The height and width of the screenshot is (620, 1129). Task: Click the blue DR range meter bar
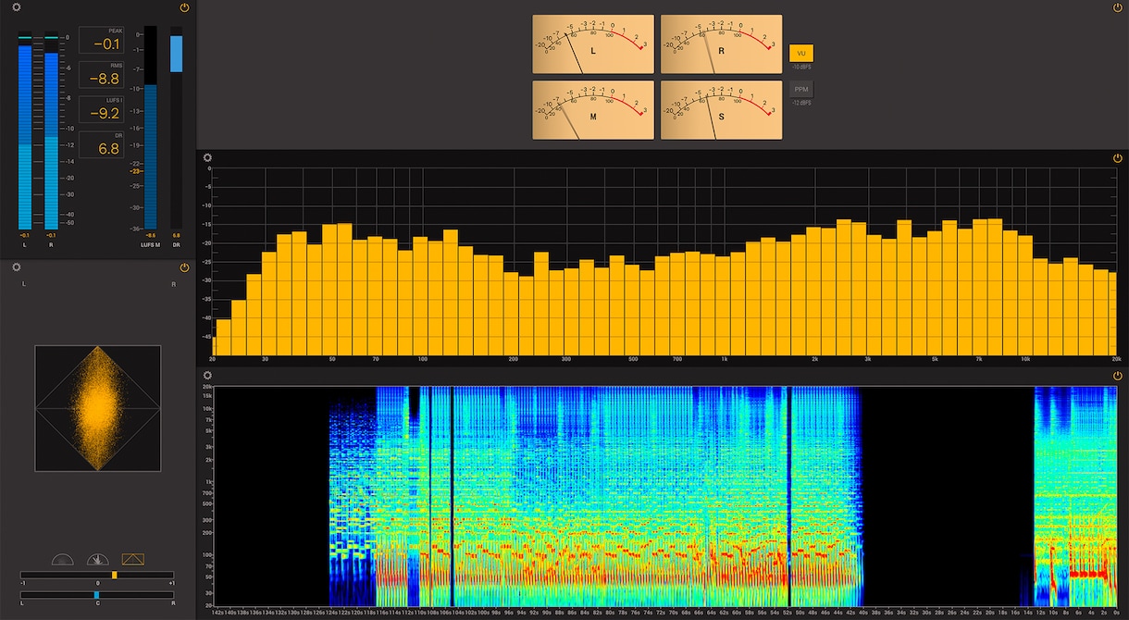click(176, 54)
